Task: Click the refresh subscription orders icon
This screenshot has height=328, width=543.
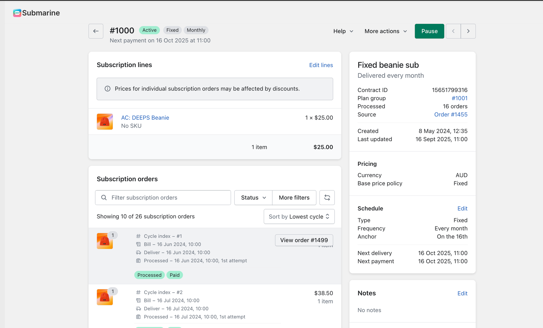Action: [x=327, y=198]
